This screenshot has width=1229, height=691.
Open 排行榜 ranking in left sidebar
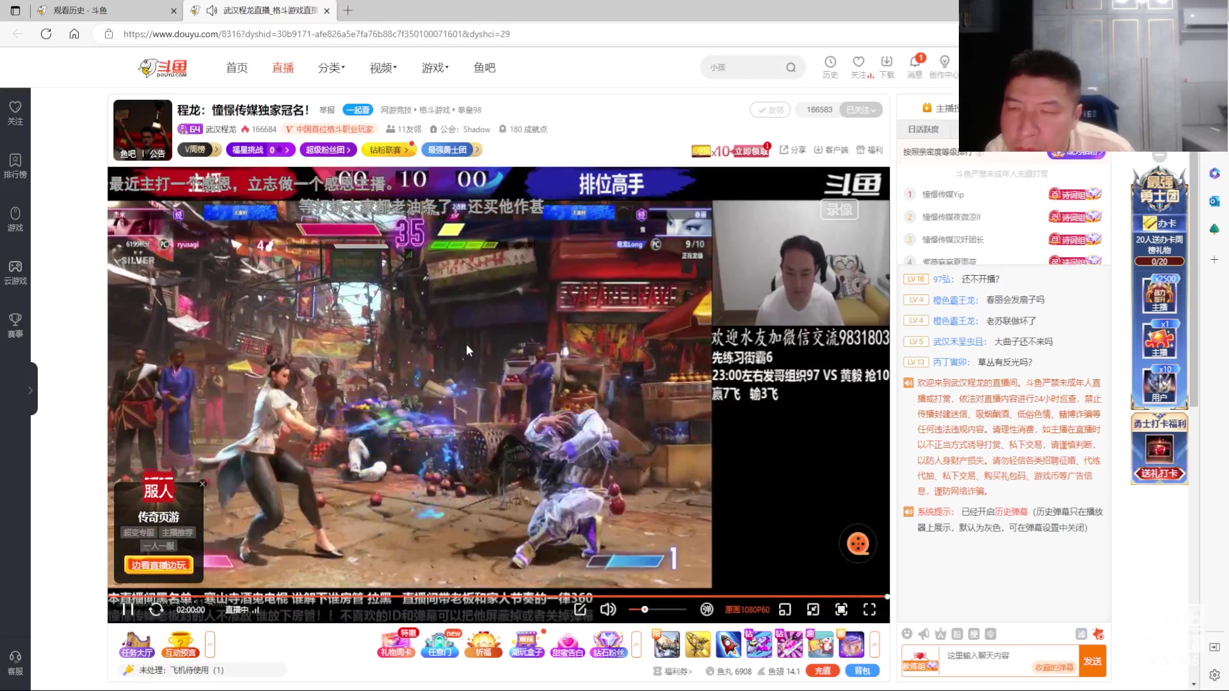click(x=15, y=166)
